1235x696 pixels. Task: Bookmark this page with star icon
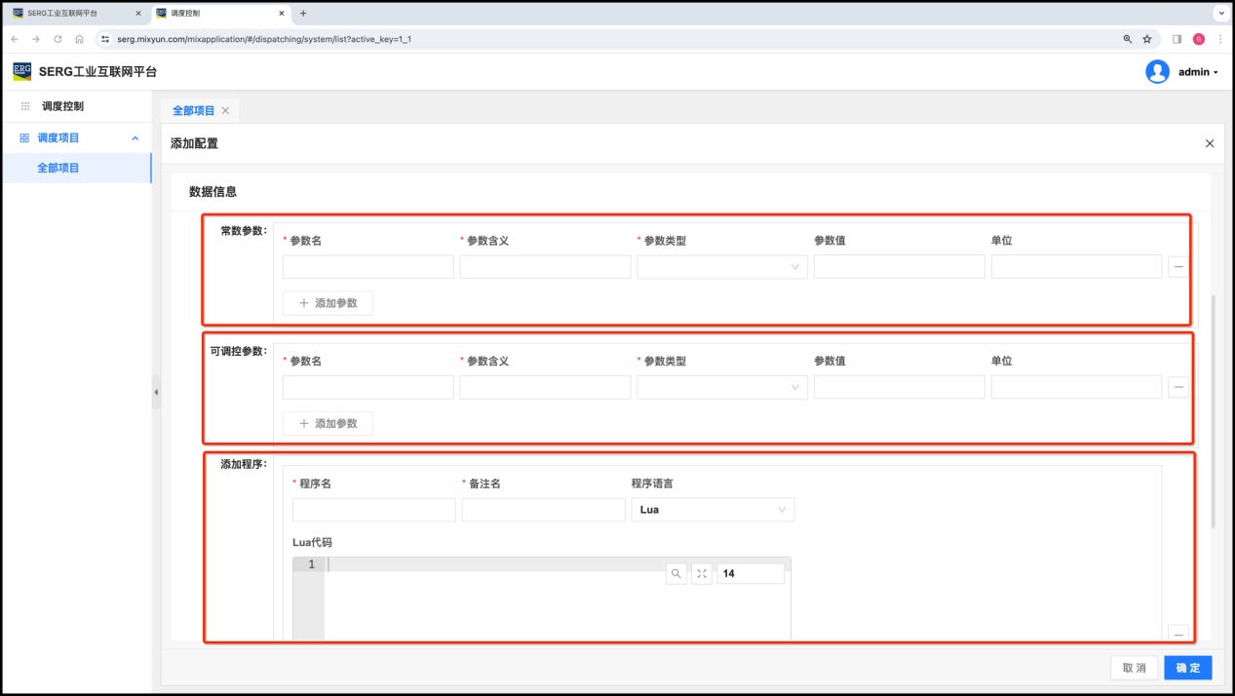click(x=1147, y=39)
